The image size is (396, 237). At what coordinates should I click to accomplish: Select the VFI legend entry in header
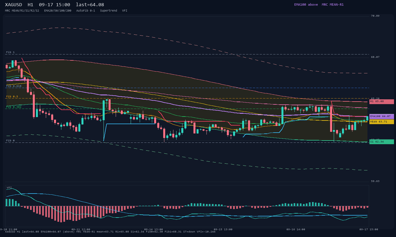click(x=125, y=10)
